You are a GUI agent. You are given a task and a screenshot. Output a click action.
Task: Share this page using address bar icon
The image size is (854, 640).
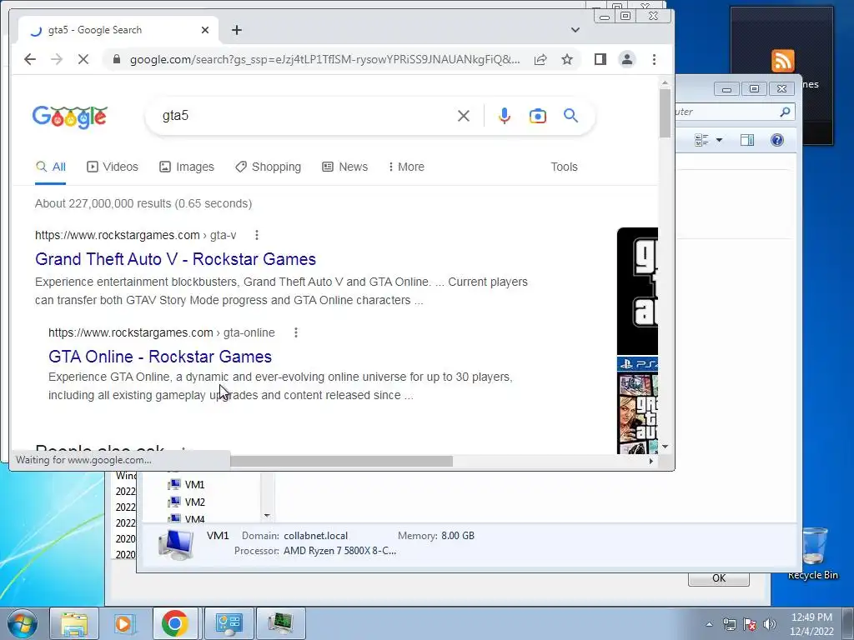coord(540,59)
